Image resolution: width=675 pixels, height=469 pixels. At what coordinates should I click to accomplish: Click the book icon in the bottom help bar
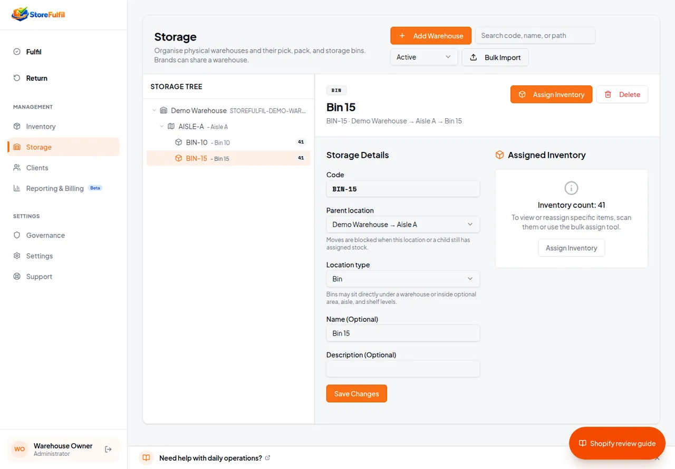[147, 458]
